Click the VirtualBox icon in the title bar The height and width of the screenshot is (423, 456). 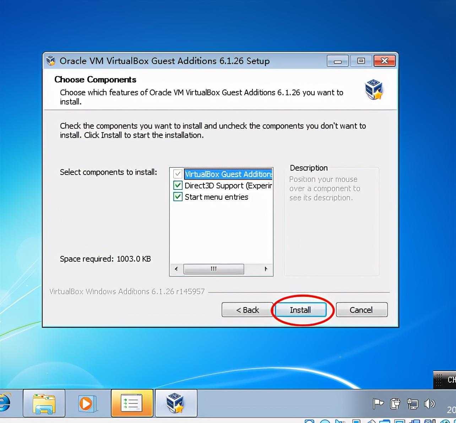click(51, 61)
